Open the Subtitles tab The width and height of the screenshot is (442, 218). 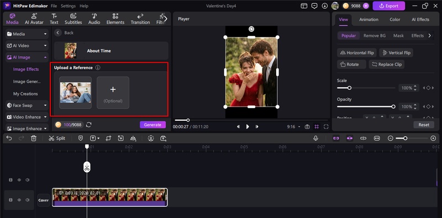tap(73, 19)
